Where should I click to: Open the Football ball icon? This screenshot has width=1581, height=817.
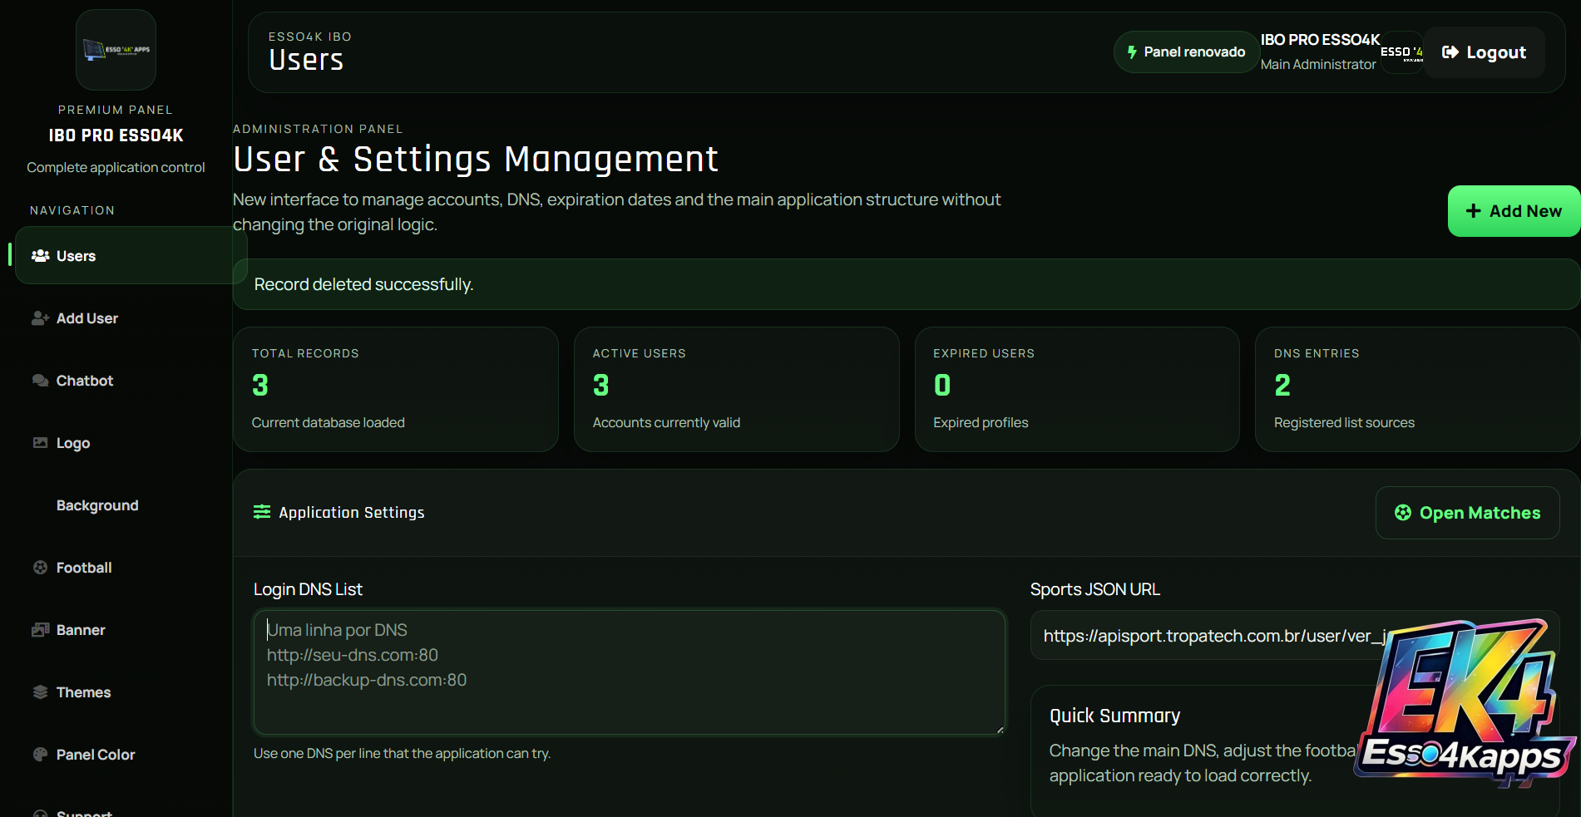point(40,568)
